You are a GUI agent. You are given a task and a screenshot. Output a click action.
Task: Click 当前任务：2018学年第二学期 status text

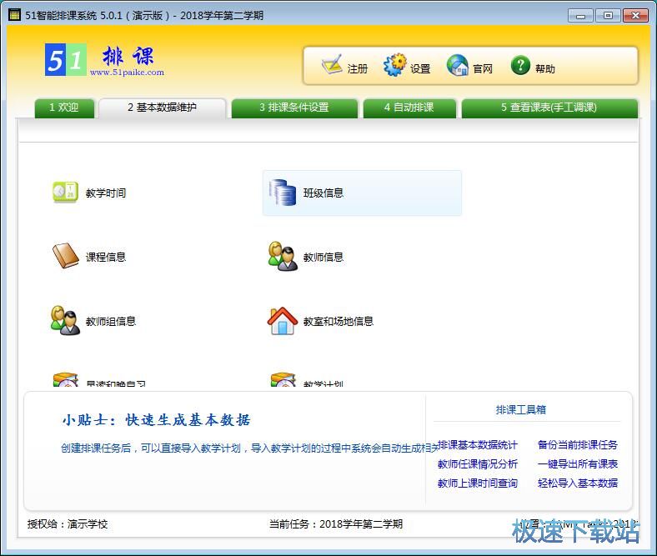(x=336, y=524)
